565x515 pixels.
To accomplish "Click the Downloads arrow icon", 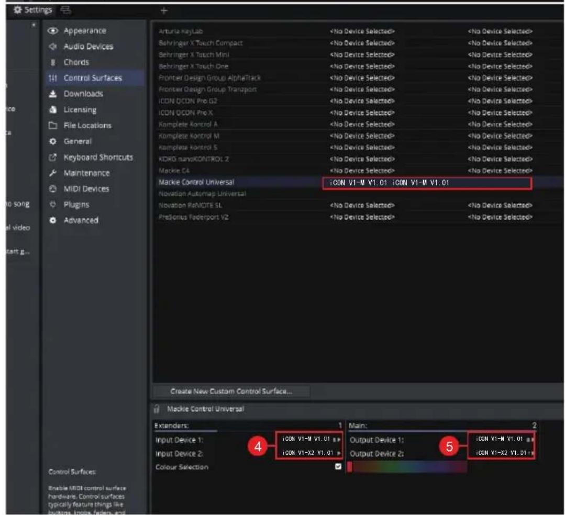I will [53, 94].
